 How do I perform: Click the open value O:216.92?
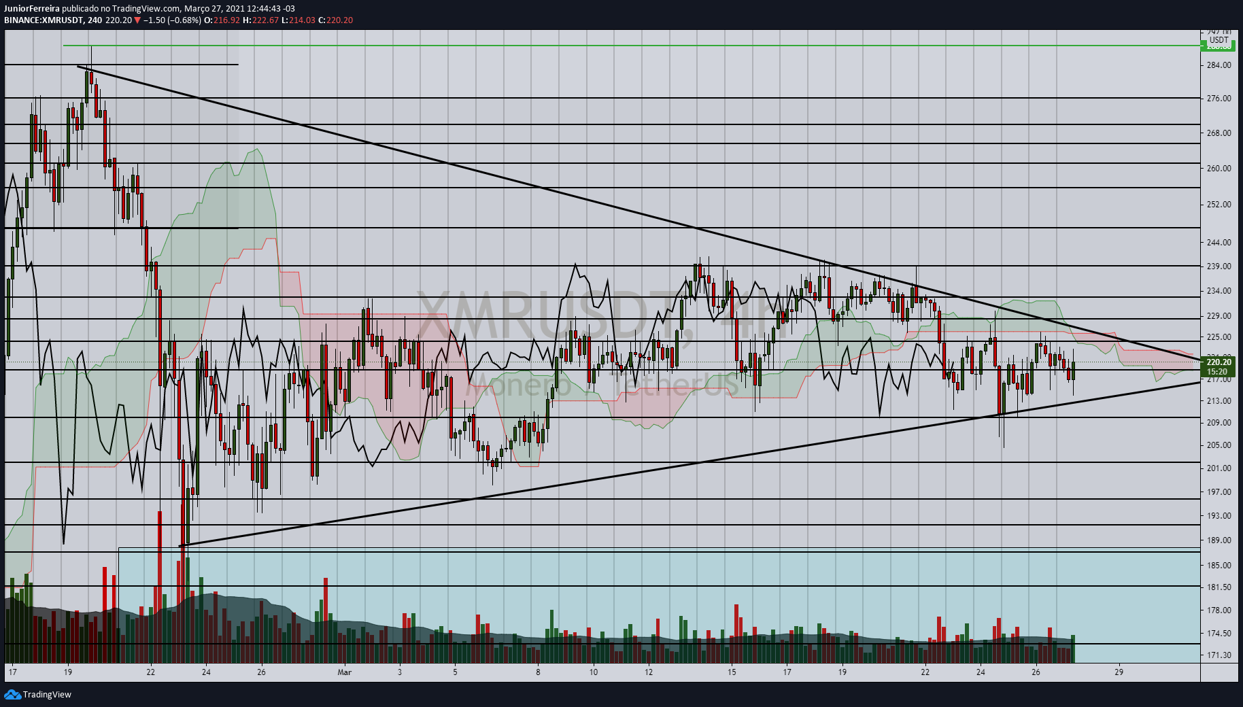[222, 20]
